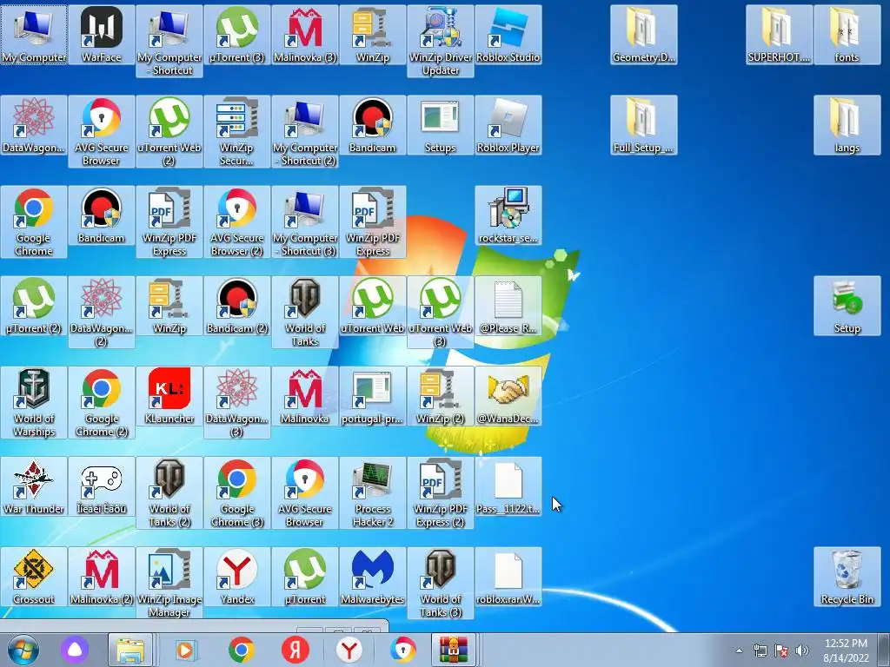Select the Crossout shortcut
The height and width of the screenshot is (667, 890).
tap(34, 576)
